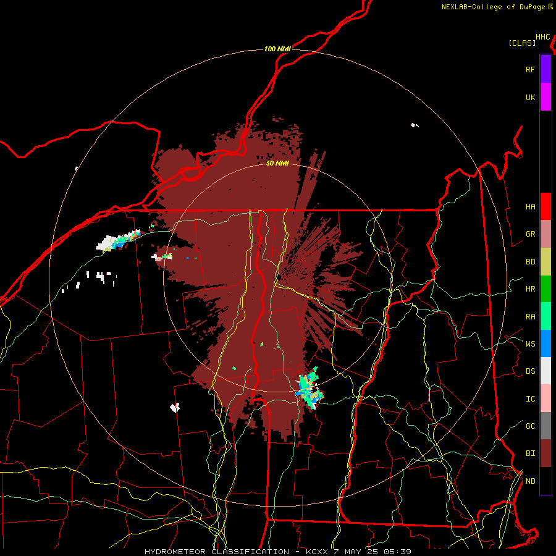Select the BD yellow legend block
556x556 pixels.
(545, 262)
